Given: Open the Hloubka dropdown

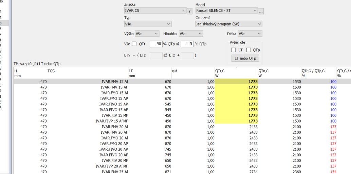Looking at the screenshot, I should pyautogui.click(x=191, y=34).
